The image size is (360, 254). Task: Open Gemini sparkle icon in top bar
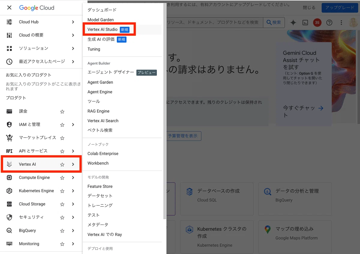click(293, 23)
